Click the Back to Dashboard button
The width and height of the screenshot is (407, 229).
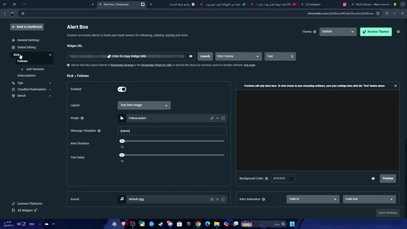pyautogui.click(x=27, y=27)
